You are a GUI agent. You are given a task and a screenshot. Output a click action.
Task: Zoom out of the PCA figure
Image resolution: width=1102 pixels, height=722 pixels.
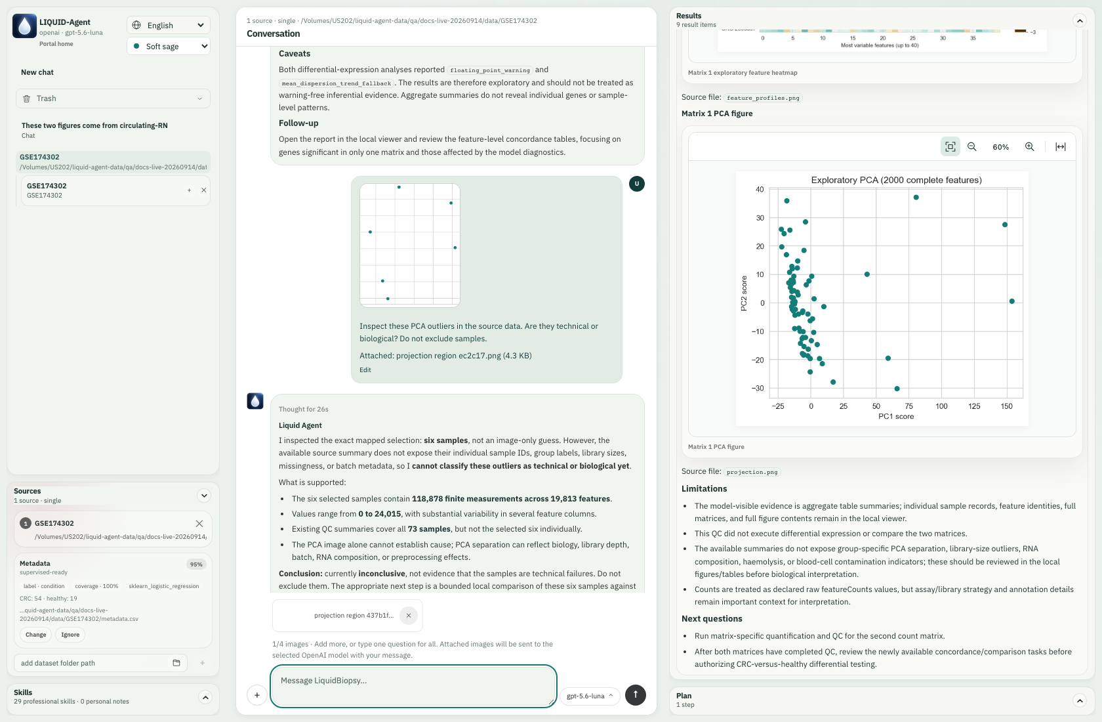(972, 147)
